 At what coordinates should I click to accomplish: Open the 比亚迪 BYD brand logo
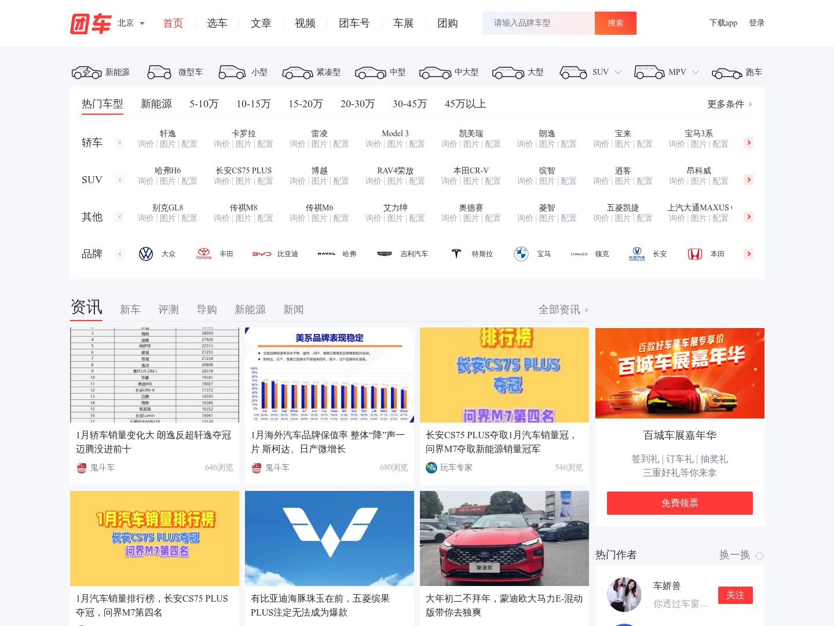pyautogui.click(x=262, y=254)
